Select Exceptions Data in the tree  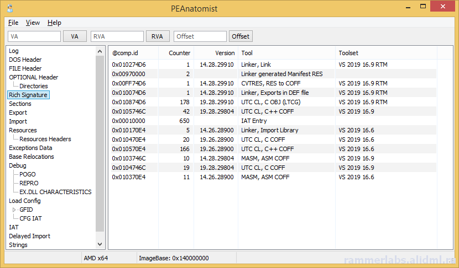click(30, 148)
